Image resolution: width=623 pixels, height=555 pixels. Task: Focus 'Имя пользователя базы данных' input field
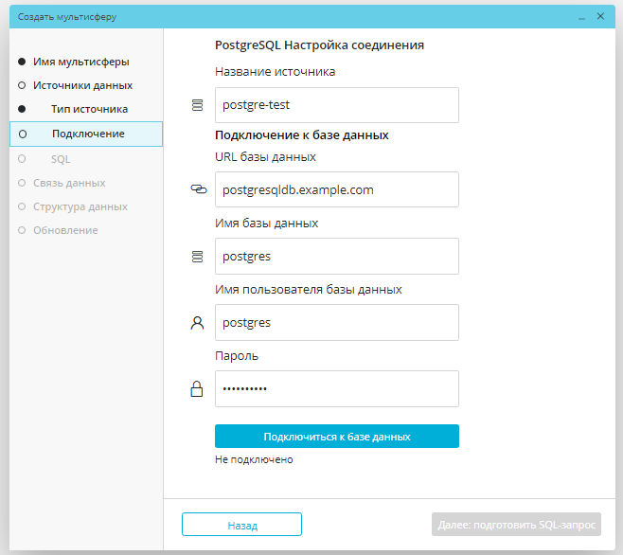click(337, 322)
